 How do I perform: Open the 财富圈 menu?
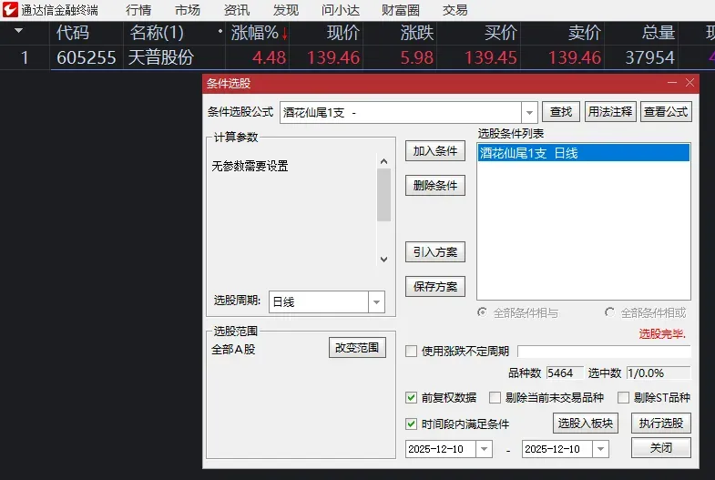[x=401, y=10]
